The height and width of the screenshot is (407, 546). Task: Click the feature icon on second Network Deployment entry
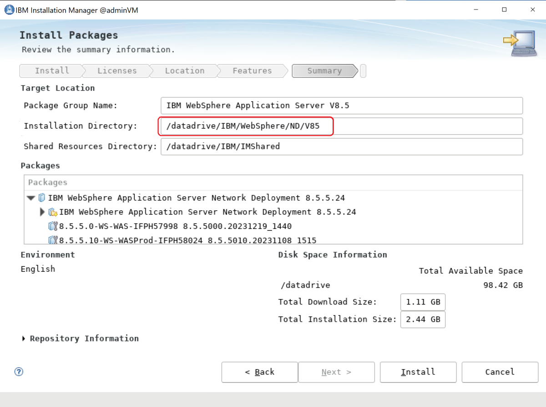(x=52, y=212)
